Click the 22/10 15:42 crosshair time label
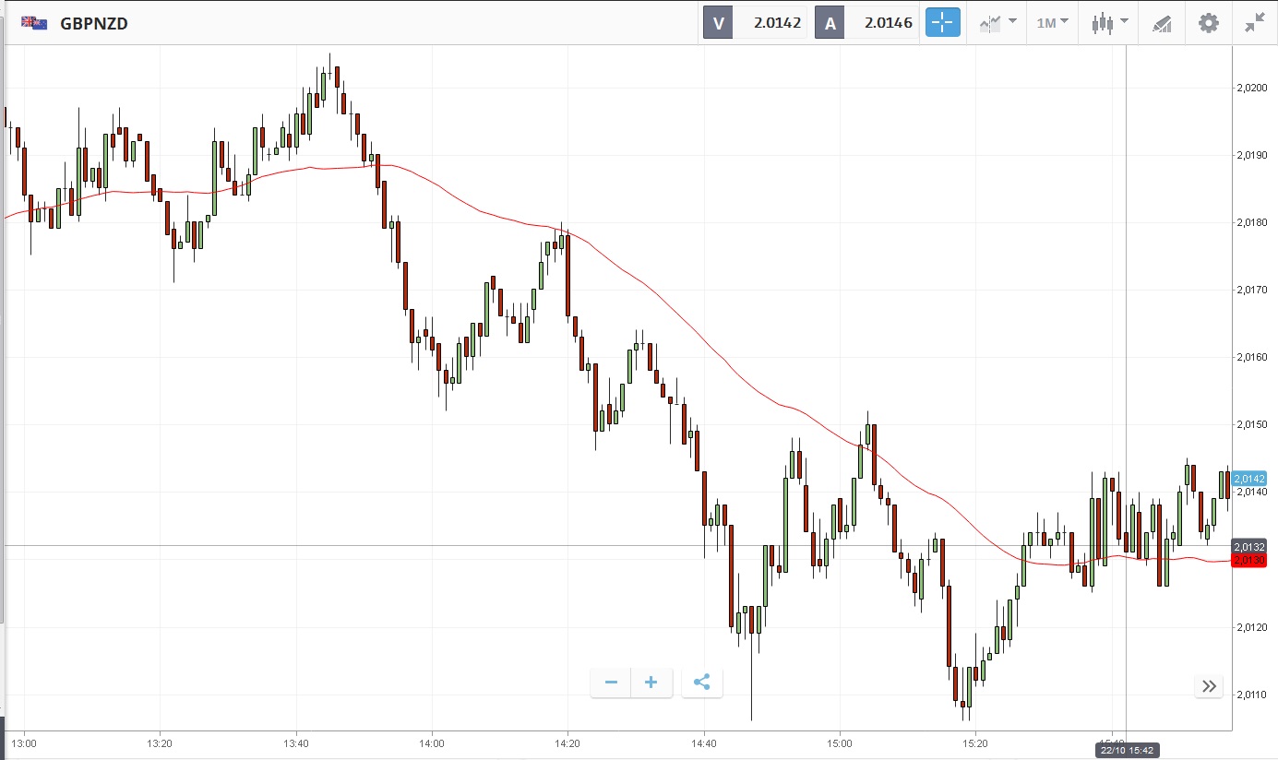This screenshot has width=1278, height=760. [x=1126, y=751]
